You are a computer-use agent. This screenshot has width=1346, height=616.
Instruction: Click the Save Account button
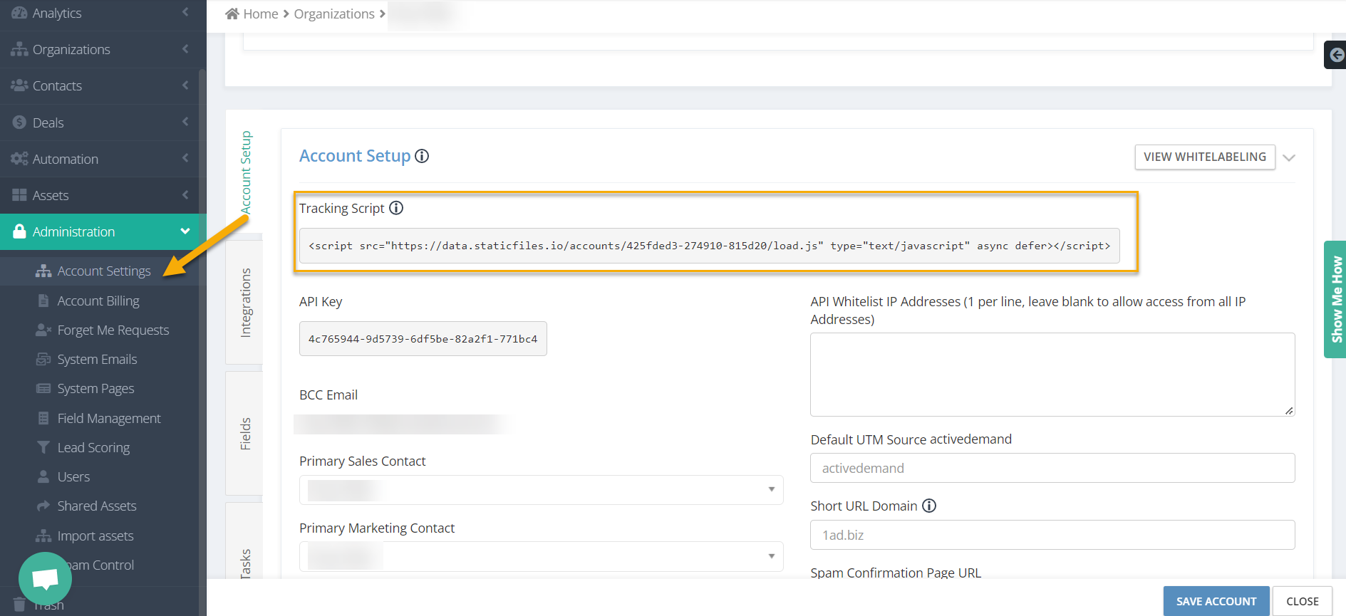1216,601
